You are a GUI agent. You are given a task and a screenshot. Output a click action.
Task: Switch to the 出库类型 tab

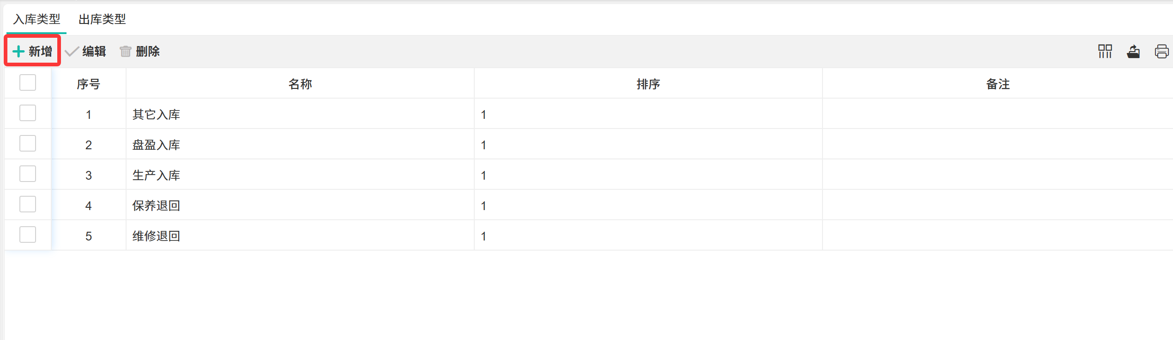(x=102, y=19)
